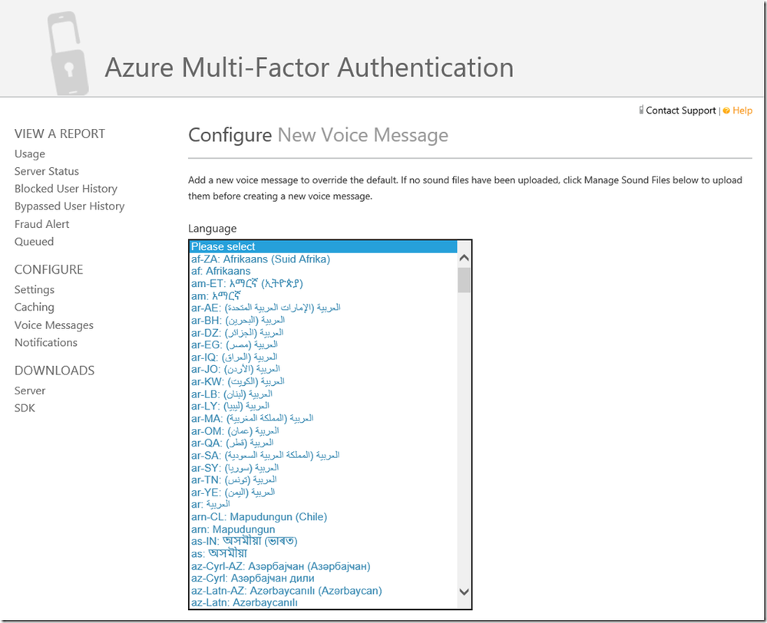Click the language list scrollbar thumb
Screen dimensions: 767x623
[x=464, y=280]
